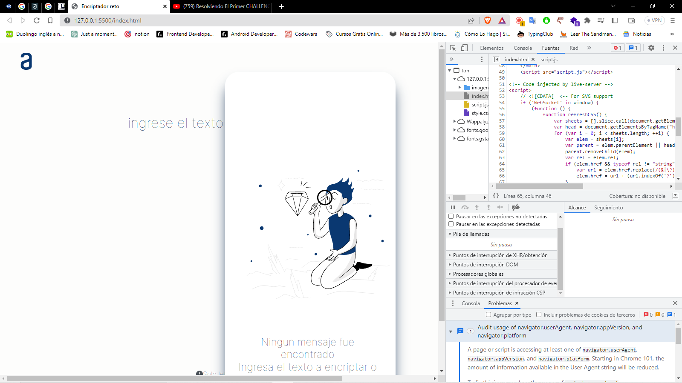682x383 pixels.
Task: Click the pause script execution button
Action: click(453, 207)
